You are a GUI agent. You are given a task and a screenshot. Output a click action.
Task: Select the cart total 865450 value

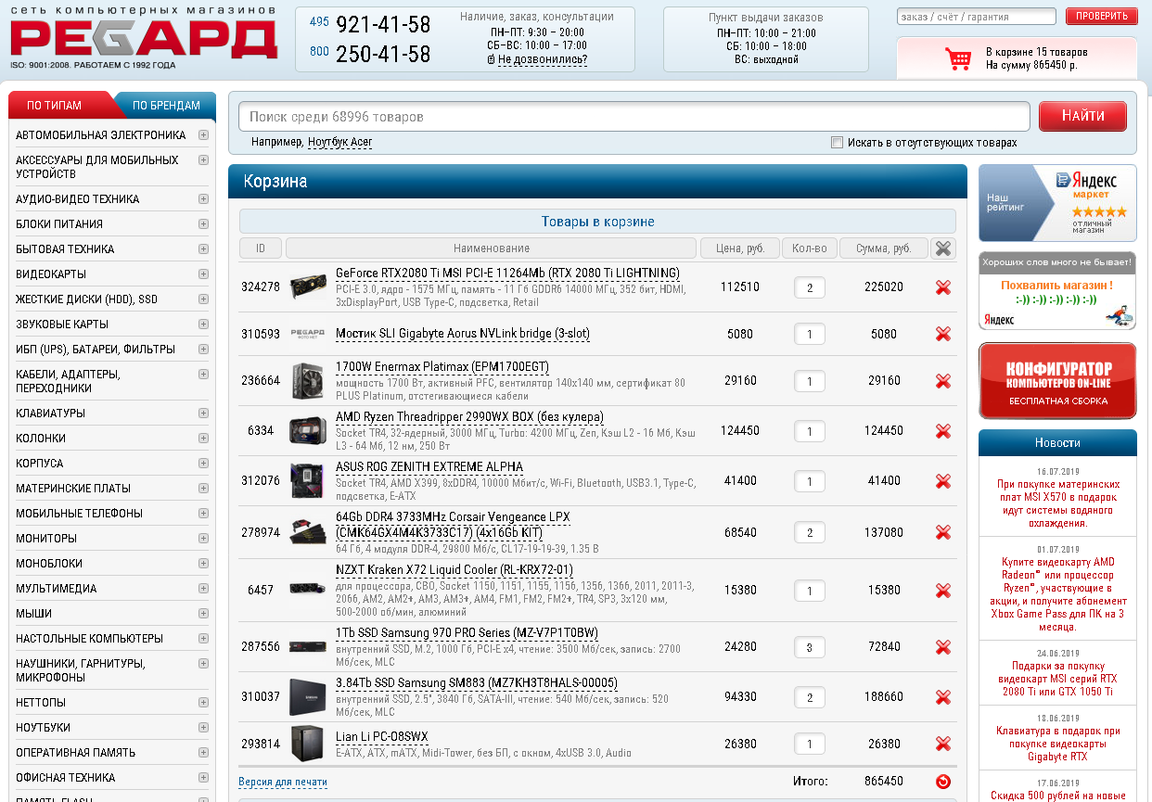[884, 782]
